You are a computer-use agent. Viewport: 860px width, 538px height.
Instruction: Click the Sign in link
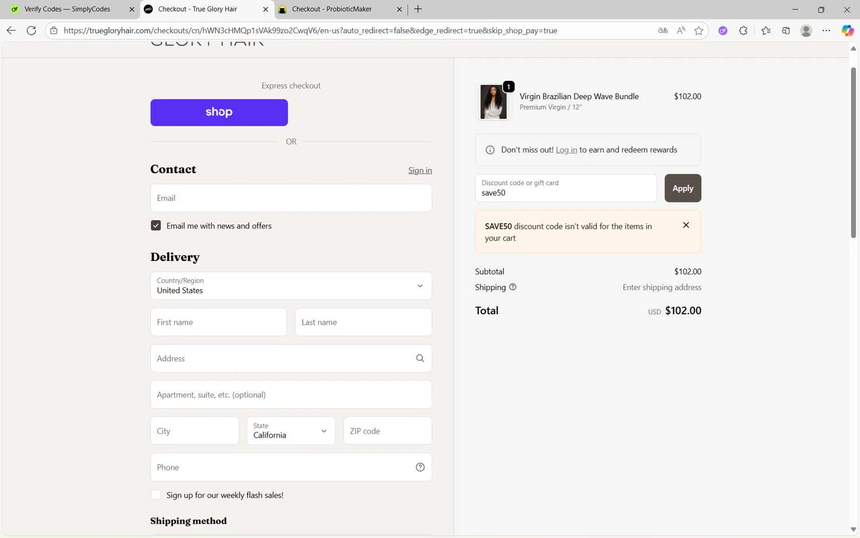point(420,170)
